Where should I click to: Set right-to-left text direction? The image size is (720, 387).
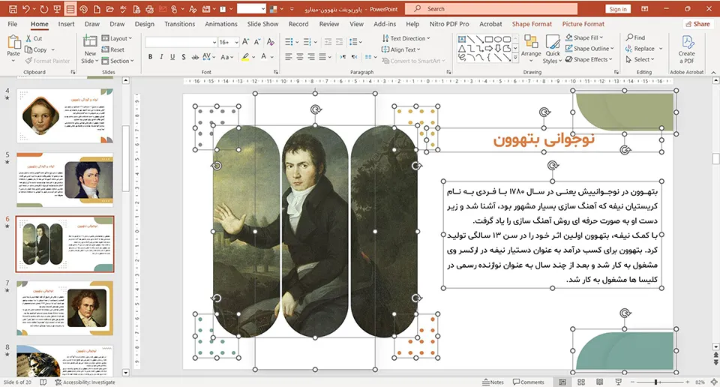tap(354, 57)
